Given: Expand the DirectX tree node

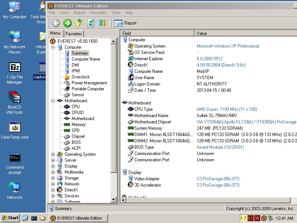Looking at the screenshot, I should 53,190.
